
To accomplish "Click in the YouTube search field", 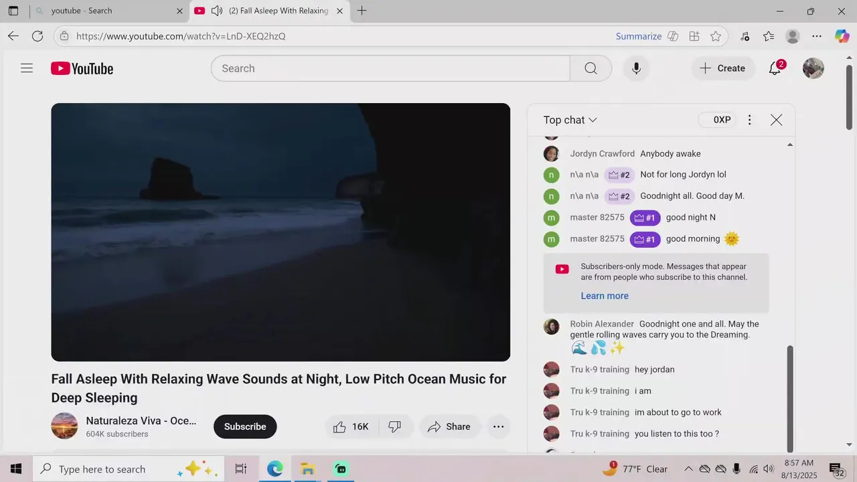I will click(390, 68).
